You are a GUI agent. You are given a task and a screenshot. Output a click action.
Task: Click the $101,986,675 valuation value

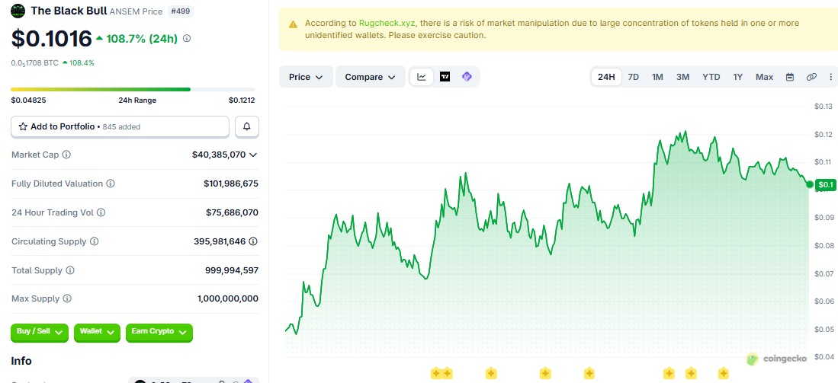click(231, 184)
